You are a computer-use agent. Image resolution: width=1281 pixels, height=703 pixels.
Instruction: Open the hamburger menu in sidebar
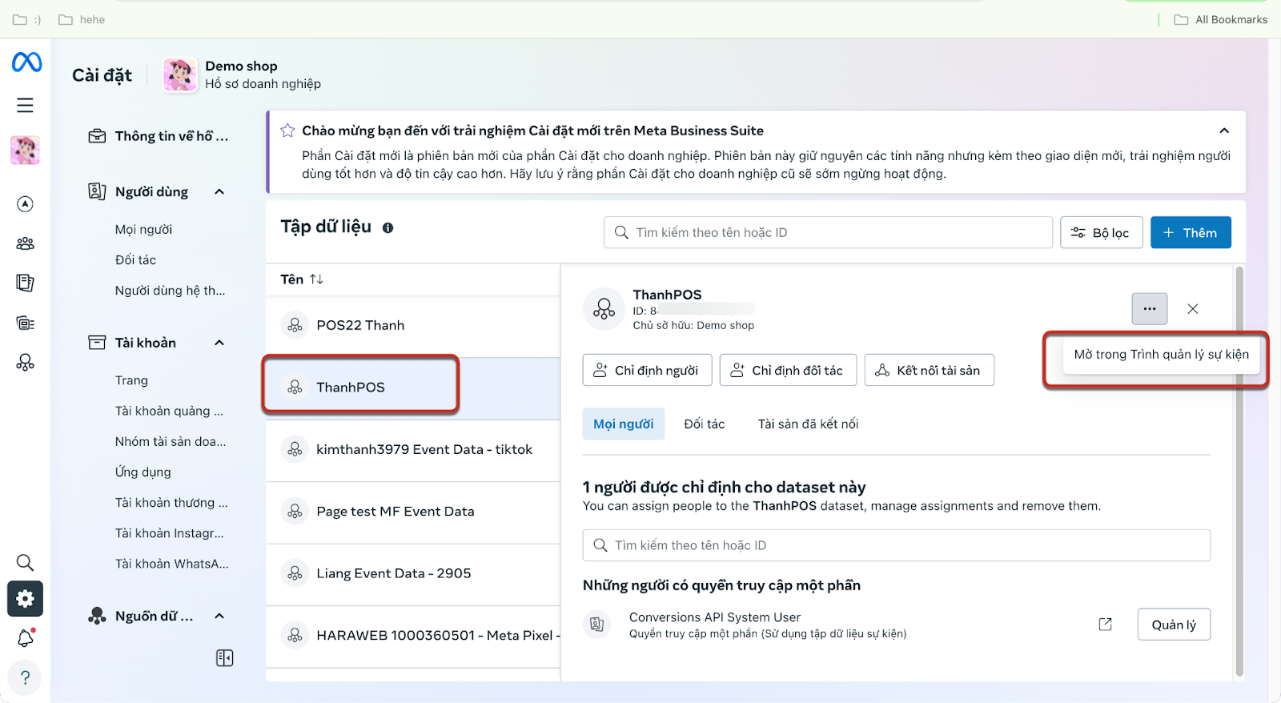coord(26,105)
